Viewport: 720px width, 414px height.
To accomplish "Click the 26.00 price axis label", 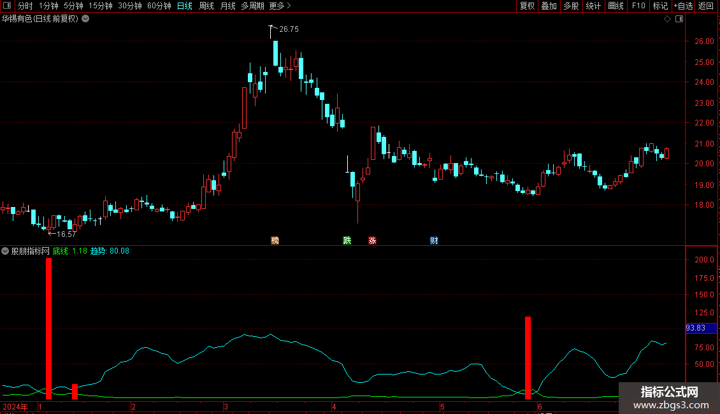I will click(704, 41).
